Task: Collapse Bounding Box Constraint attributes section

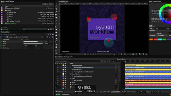Action: [2, 37]
